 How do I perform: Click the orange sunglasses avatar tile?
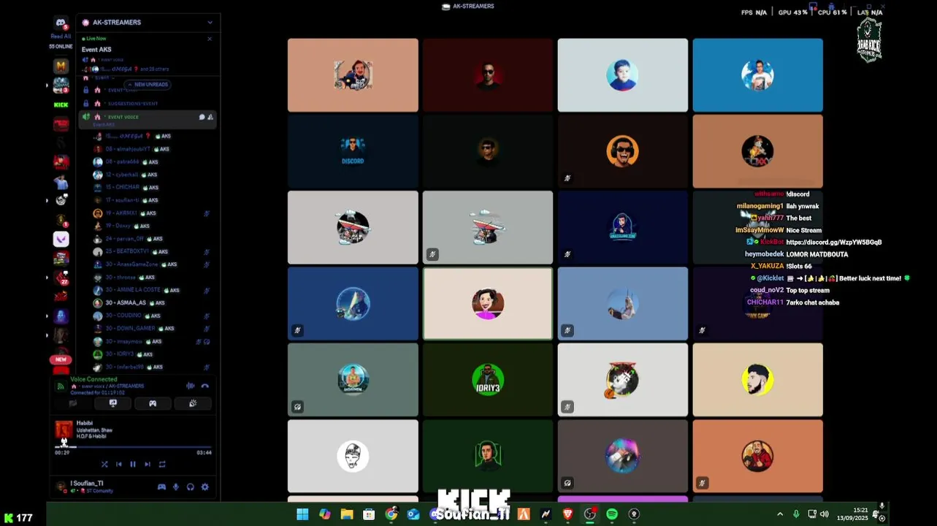(x=622, y=151)
